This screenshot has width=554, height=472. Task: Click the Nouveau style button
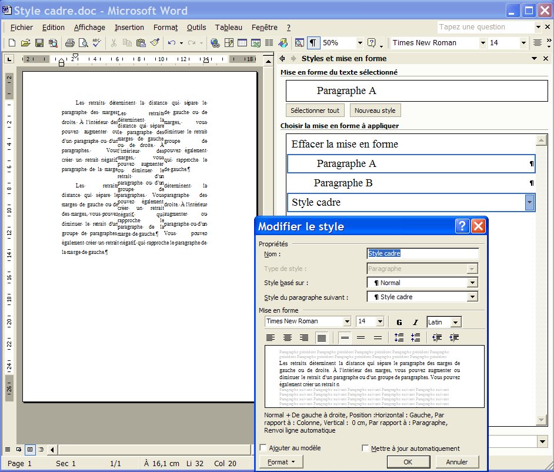tap(375, 111)
